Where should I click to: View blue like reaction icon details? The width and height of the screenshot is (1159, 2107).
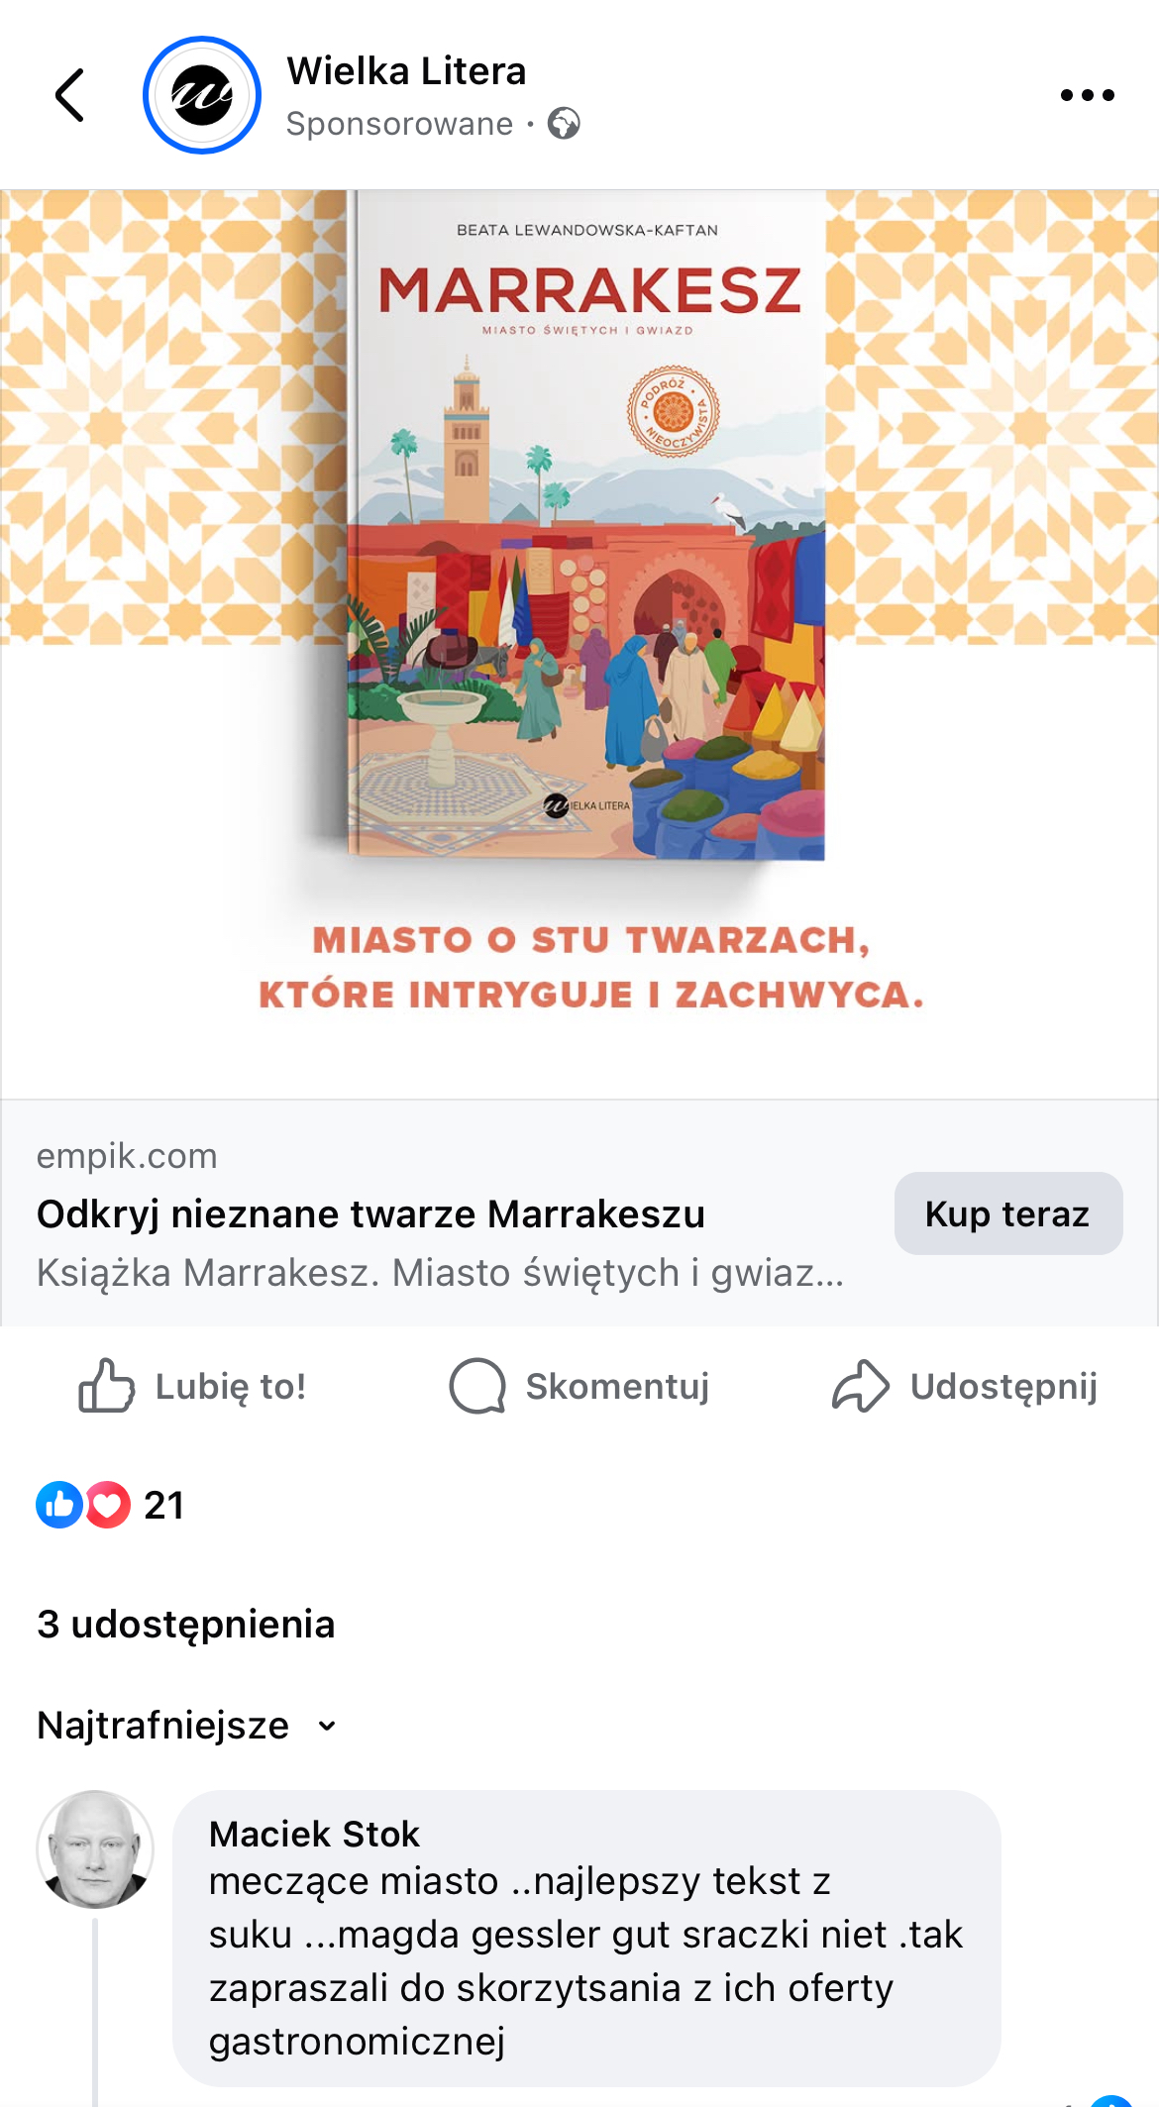(x=59, y=1505)
